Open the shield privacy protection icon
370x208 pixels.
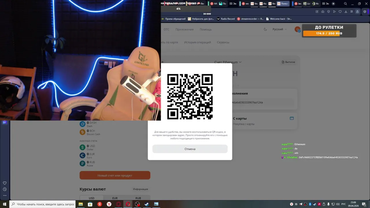tap(329, 12)
